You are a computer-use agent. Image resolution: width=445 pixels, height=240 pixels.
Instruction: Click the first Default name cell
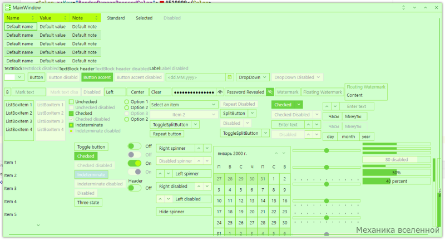click(21, 27)
